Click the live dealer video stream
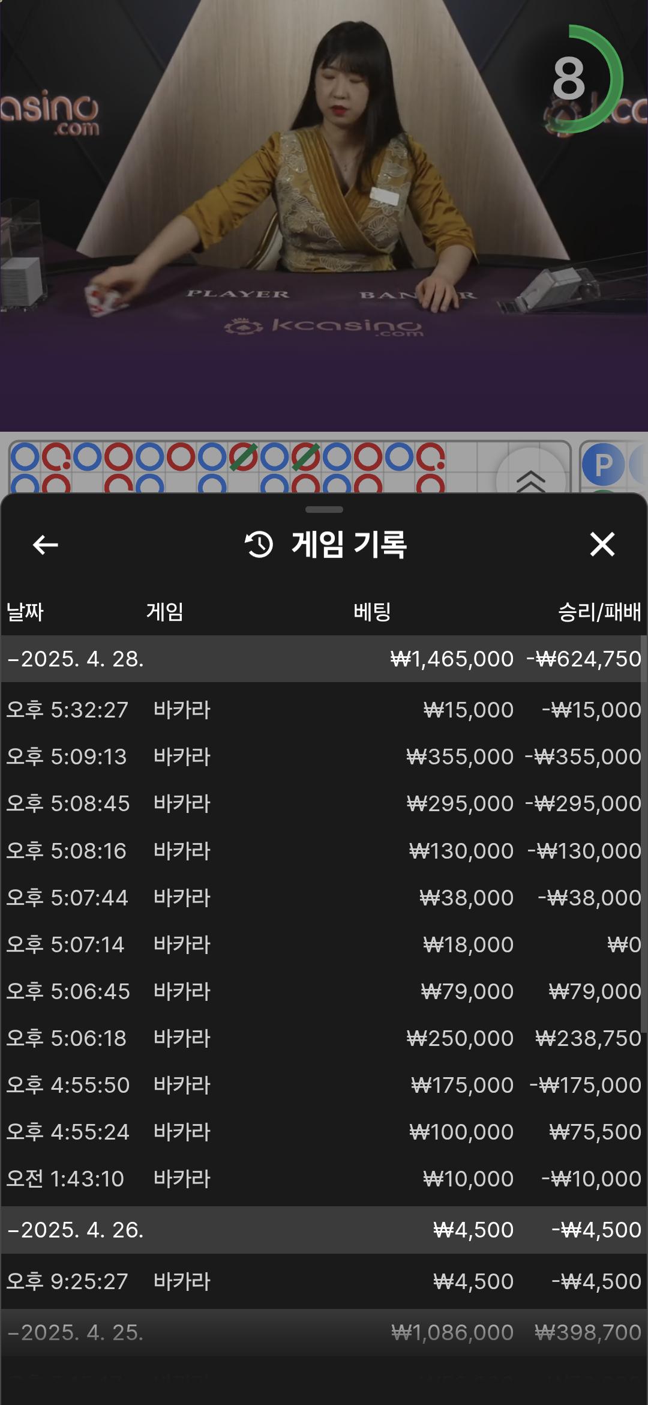Viewport: 648px width, 1405px height. (324, 216)
